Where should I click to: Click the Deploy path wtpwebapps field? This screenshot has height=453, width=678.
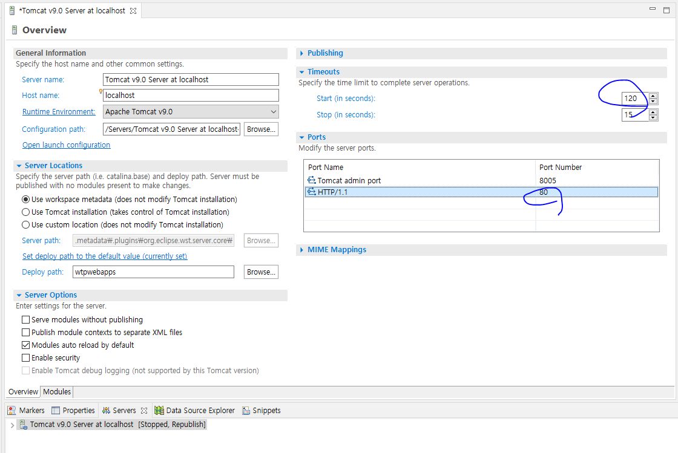coord(154,272)
